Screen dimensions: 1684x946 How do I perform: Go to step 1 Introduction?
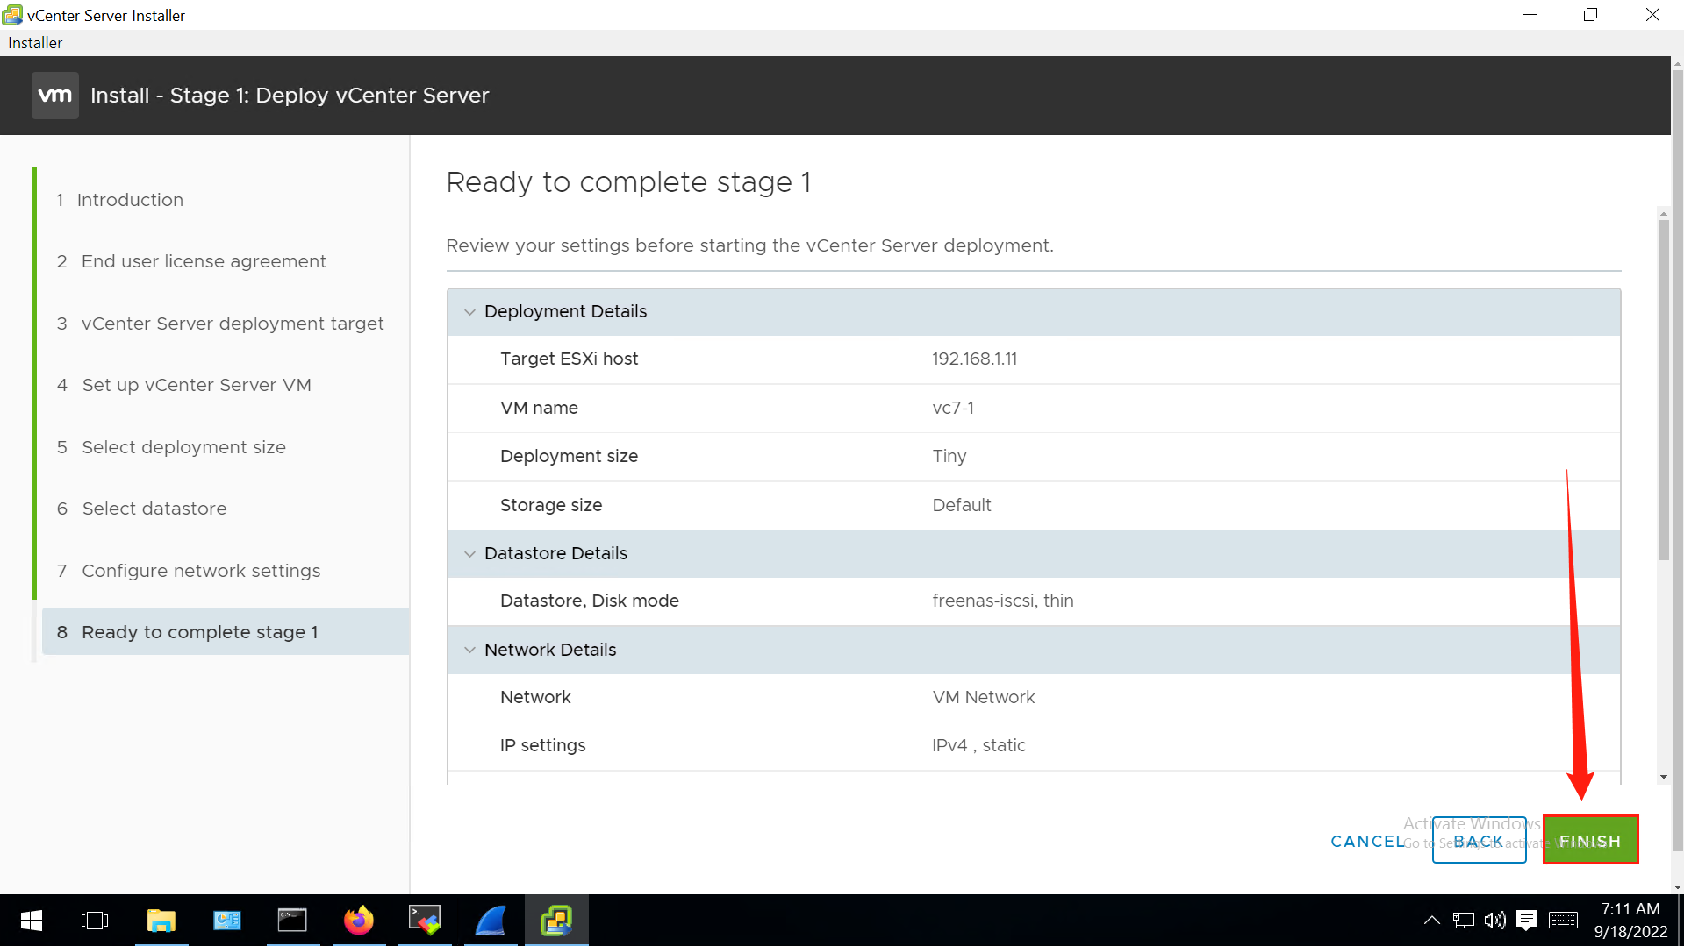click(x=120, y=200)
